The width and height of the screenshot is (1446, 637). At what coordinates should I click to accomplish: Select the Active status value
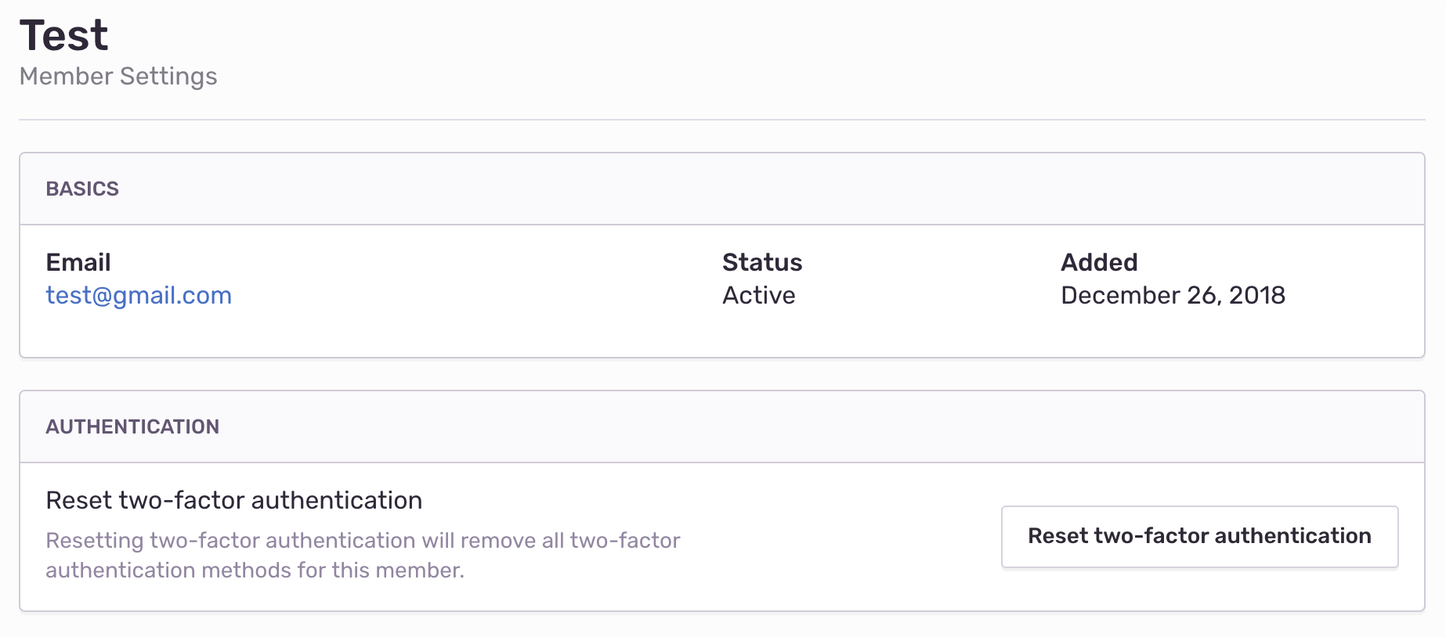pos(758,295)
